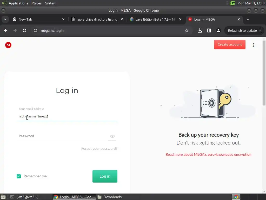Screen dimensions: 266x200
Task: Click the green Log in button
Action: (x=105, y=176)
